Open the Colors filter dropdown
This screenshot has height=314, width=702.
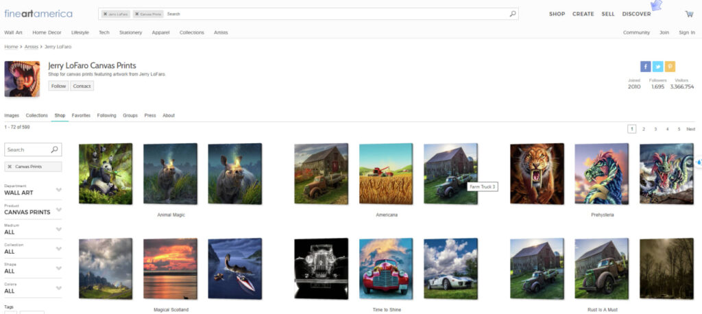tap(58, 288)
